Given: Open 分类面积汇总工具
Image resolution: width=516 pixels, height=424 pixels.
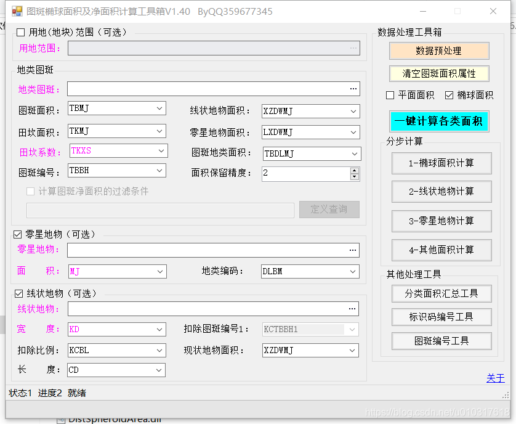Looking at the screenshot, I should click(x=441, y=293).
